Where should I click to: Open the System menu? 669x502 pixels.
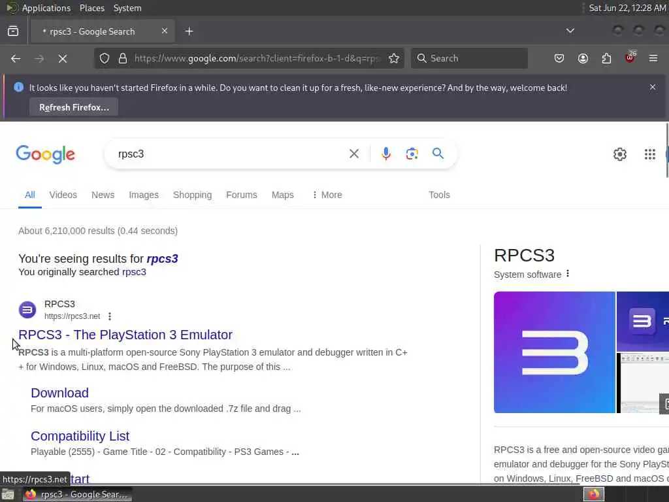[x=127, y=8]
